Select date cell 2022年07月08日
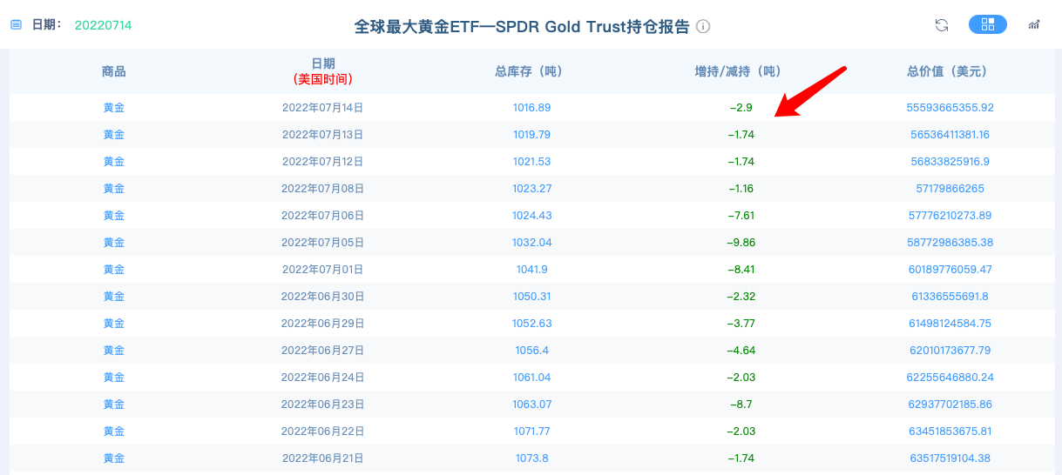Image resolution: width=1062 pixels, height=475 pixels. (322, 189)
